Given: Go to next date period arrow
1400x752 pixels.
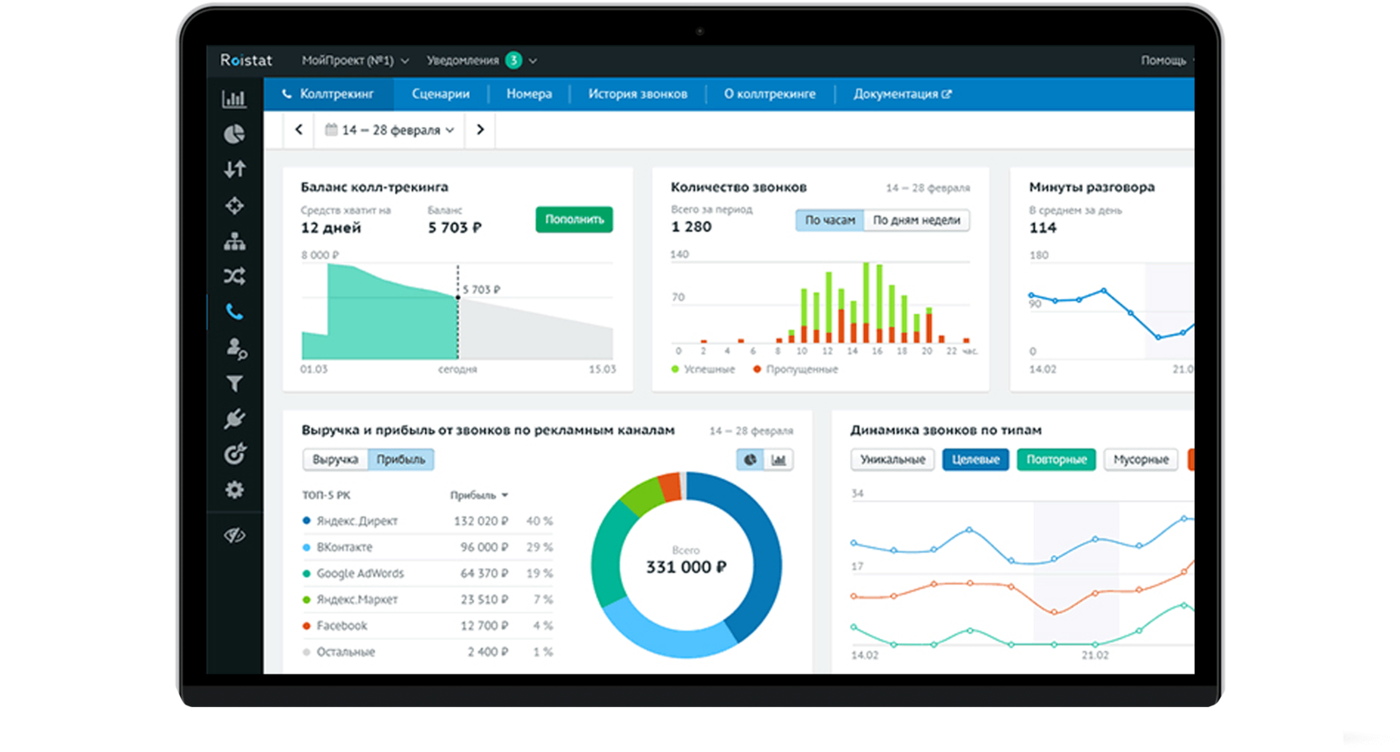Looking at the screenshot, I should [480, 130].
